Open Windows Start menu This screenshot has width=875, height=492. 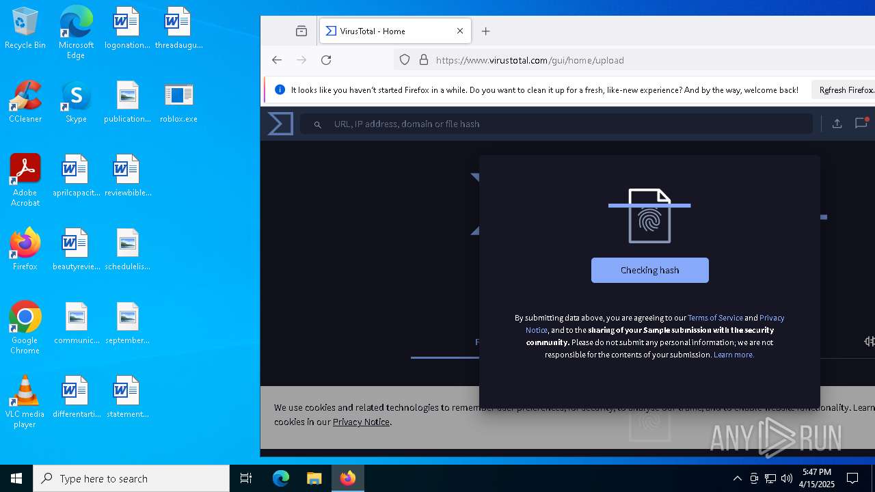pos(16,478)
